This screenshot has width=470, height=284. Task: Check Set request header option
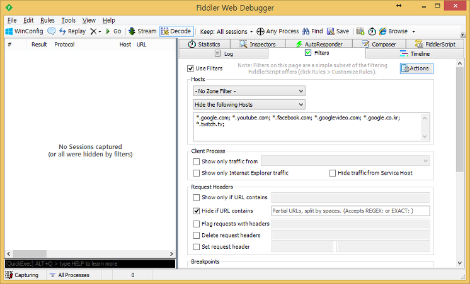[x=197, y=247]
